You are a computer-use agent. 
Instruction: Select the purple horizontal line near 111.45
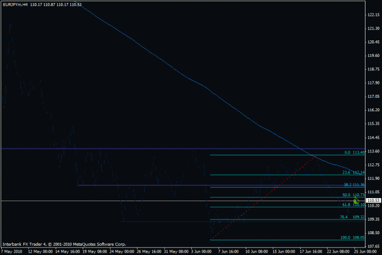pyautogui.click(x=221, y=185)
